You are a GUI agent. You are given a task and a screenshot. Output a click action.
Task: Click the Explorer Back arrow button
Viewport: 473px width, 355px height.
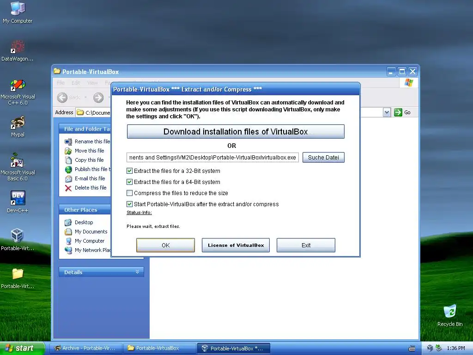62,98
